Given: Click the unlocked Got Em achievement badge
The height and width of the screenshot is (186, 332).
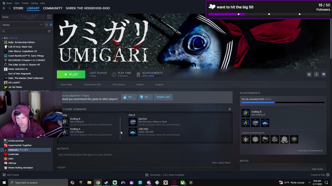Looking at the screenshot, I should pyautogui.click(x=255, y=123).
